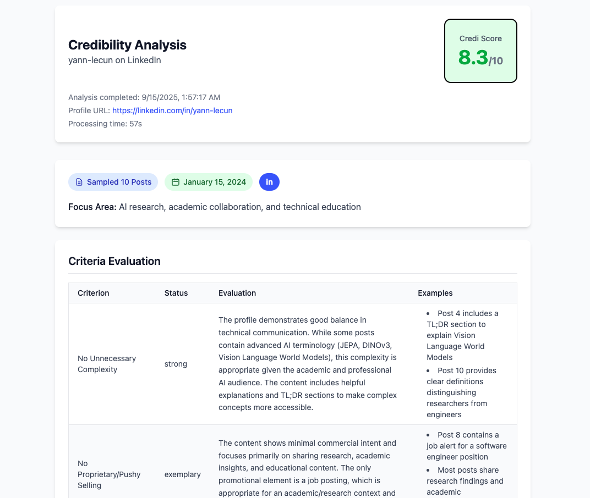Click the 'exemplary' status value
The height and width of the screenshot is (498, 590).
click(183, 474)
